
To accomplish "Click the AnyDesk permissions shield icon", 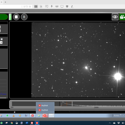I will (x=67, y=7).
